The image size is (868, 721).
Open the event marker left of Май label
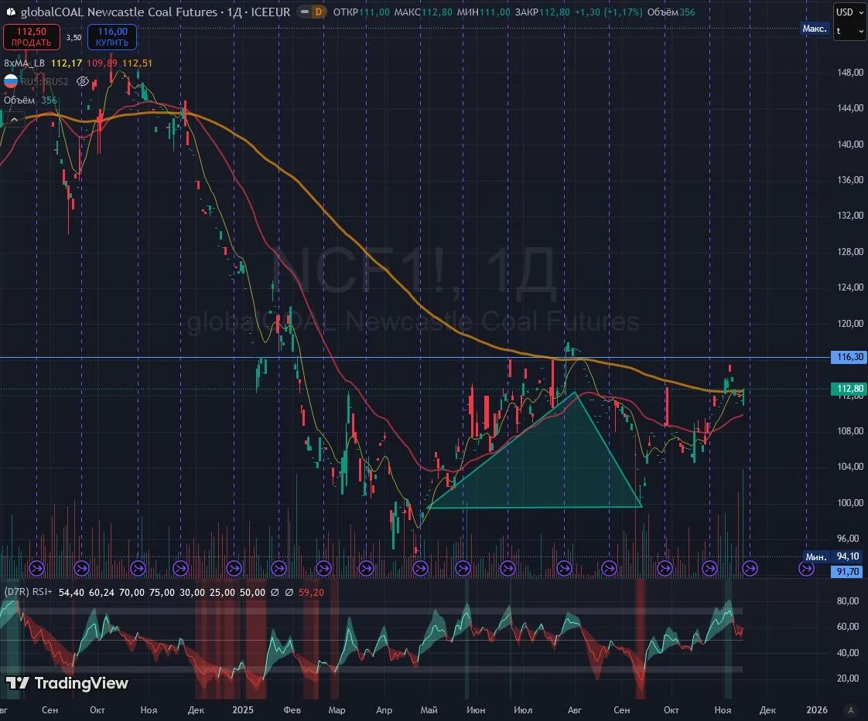(420, 568)
